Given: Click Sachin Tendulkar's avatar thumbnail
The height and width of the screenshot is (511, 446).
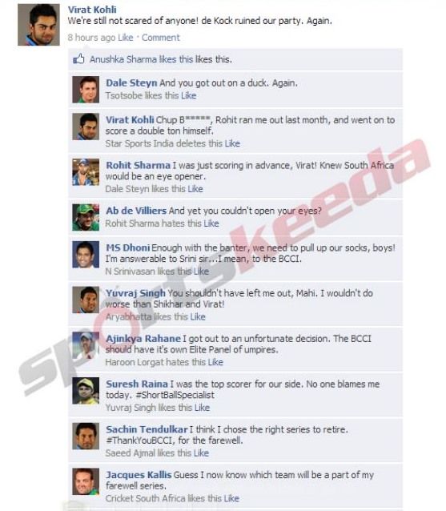Looking at the screenshot, I should pyautogui.click(x=86, y=436).
